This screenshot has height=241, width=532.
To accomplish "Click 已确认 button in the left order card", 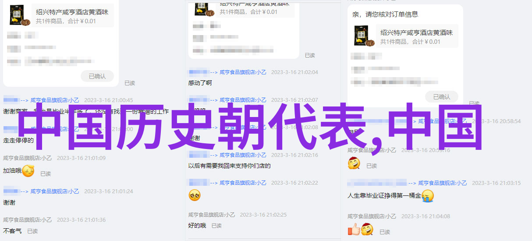I will pos(97,76).
